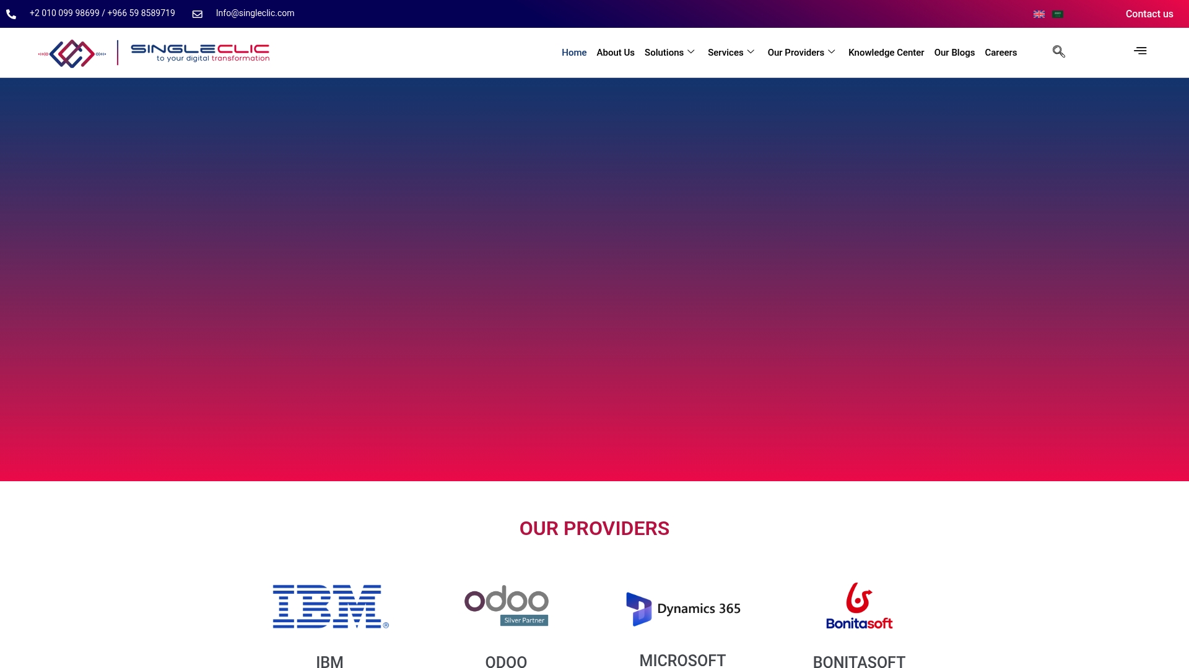Click the Contact us button

[x=1149, y=14]
